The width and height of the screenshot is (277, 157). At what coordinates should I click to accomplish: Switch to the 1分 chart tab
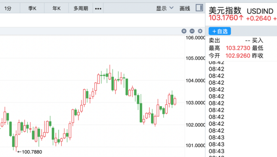pyautogui.click(x=8, y=9)
